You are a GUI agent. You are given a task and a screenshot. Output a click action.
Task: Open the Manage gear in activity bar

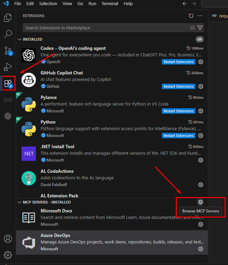[8, 255]
